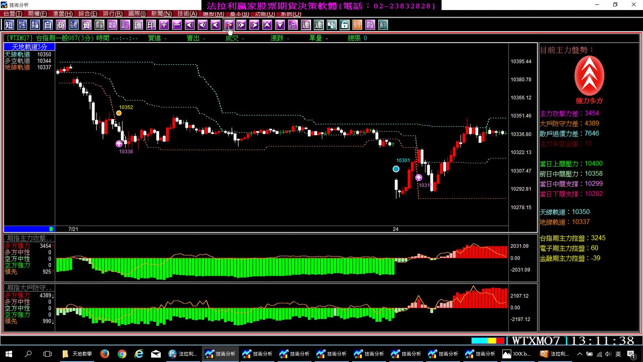Click the fast-forward double arrow icon
This screenshot has height=362, width=643.
click(x=241, y=25)
